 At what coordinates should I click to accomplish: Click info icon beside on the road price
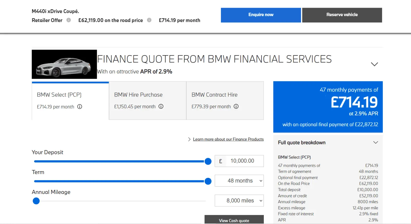pos(149,20)
